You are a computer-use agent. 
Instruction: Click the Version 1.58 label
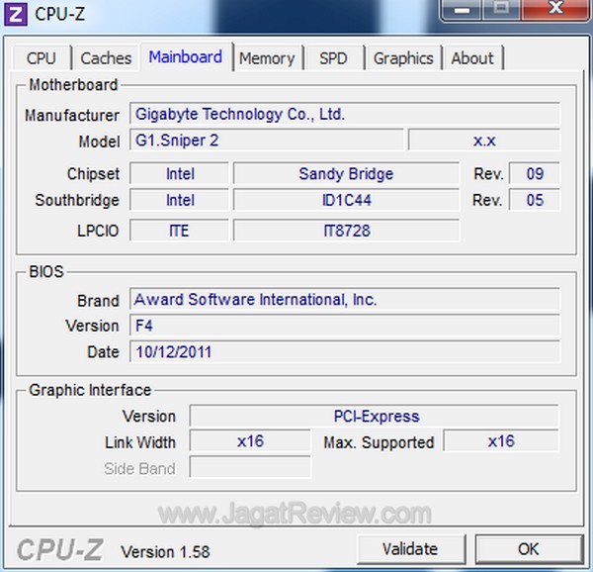(165, 551)
